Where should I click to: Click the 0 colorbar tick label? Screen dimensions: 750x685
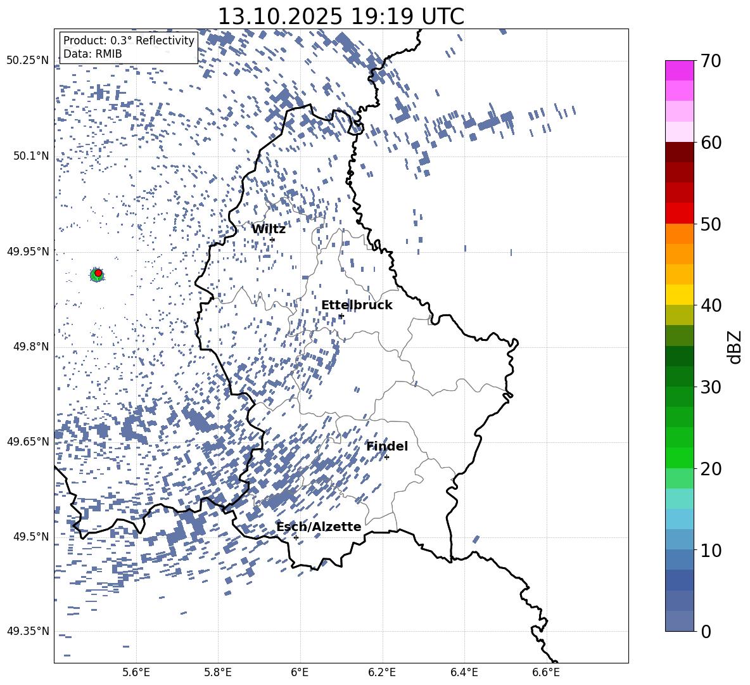[706, 631]
